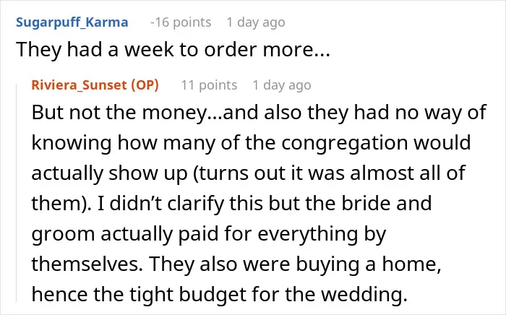Open the Sugarpuff_Karma user profile
This screenshot has width=506, height=315.
[x=72, y=22]
